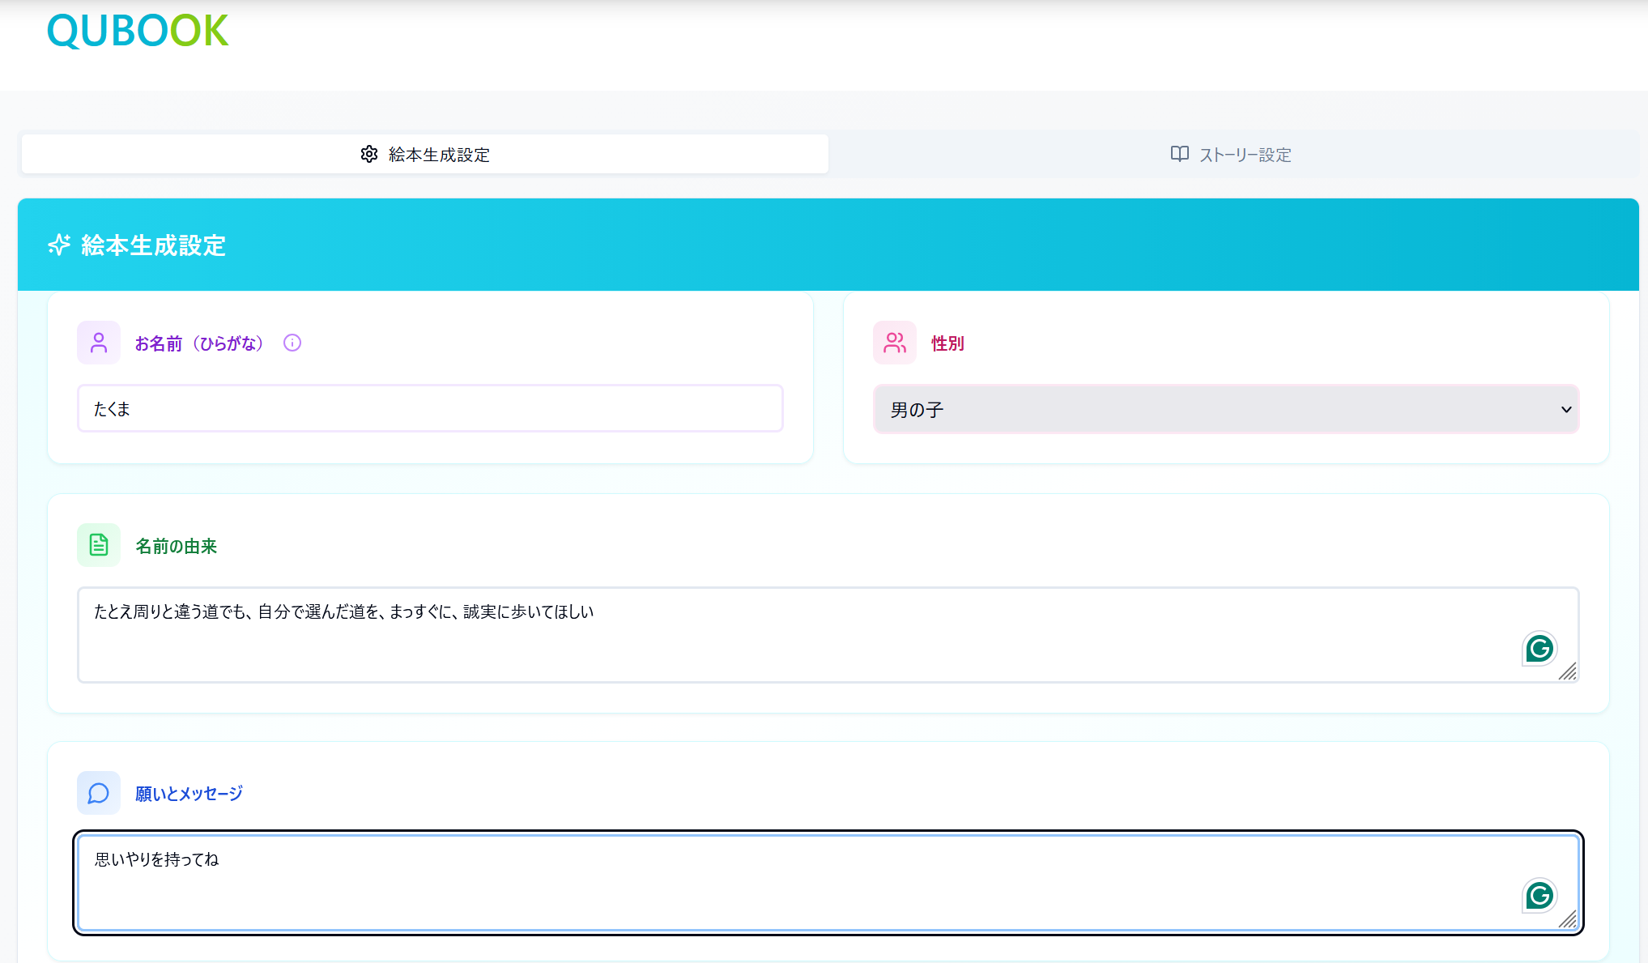
Task: Click the sparkle icon in header banner
Action: tap(59, 245)
